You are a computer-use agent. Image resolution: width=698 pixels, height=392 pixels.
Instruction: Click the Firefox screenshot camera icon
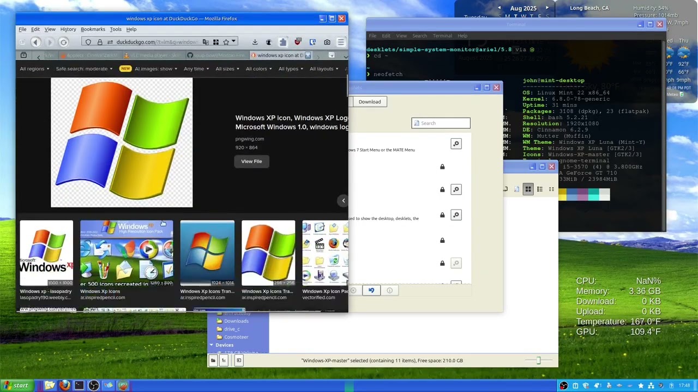[x=327, y=42]
